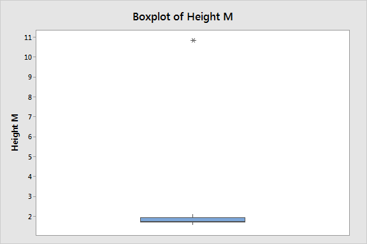Select the y-axis tick label 3
The width and height of the screenshot is (367, 244).
[30, 196]
